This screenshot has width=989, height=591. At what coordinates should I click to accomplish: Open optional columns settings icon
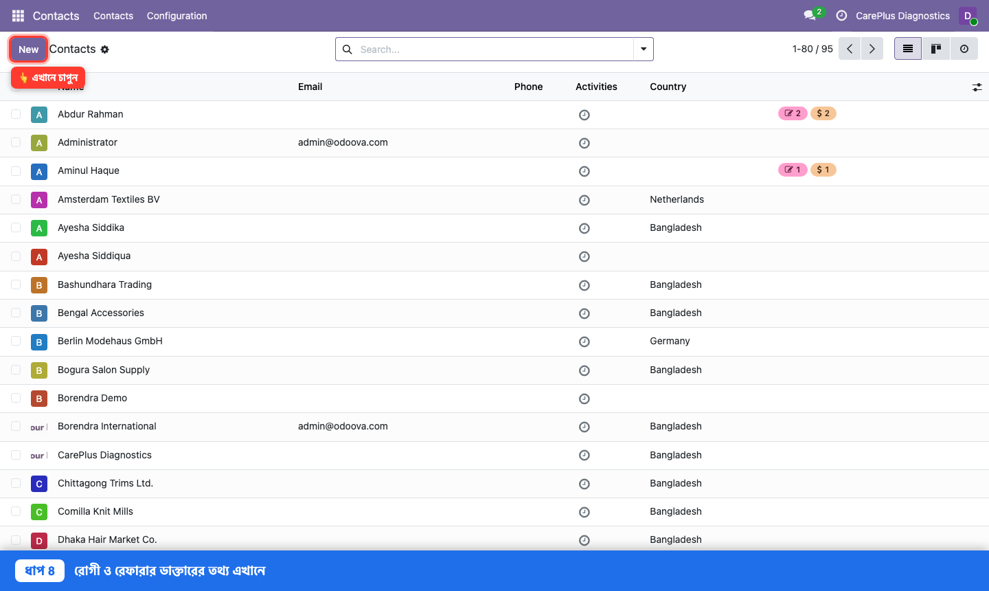click(x=977, y=87)
